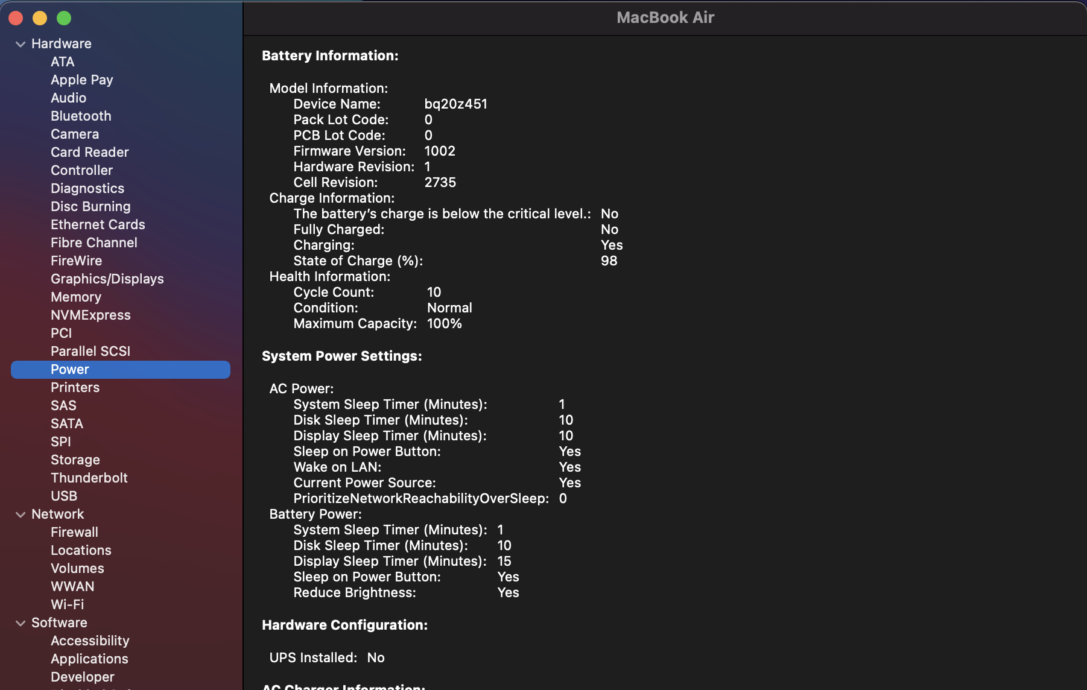Click the green full-screen button

64,18
